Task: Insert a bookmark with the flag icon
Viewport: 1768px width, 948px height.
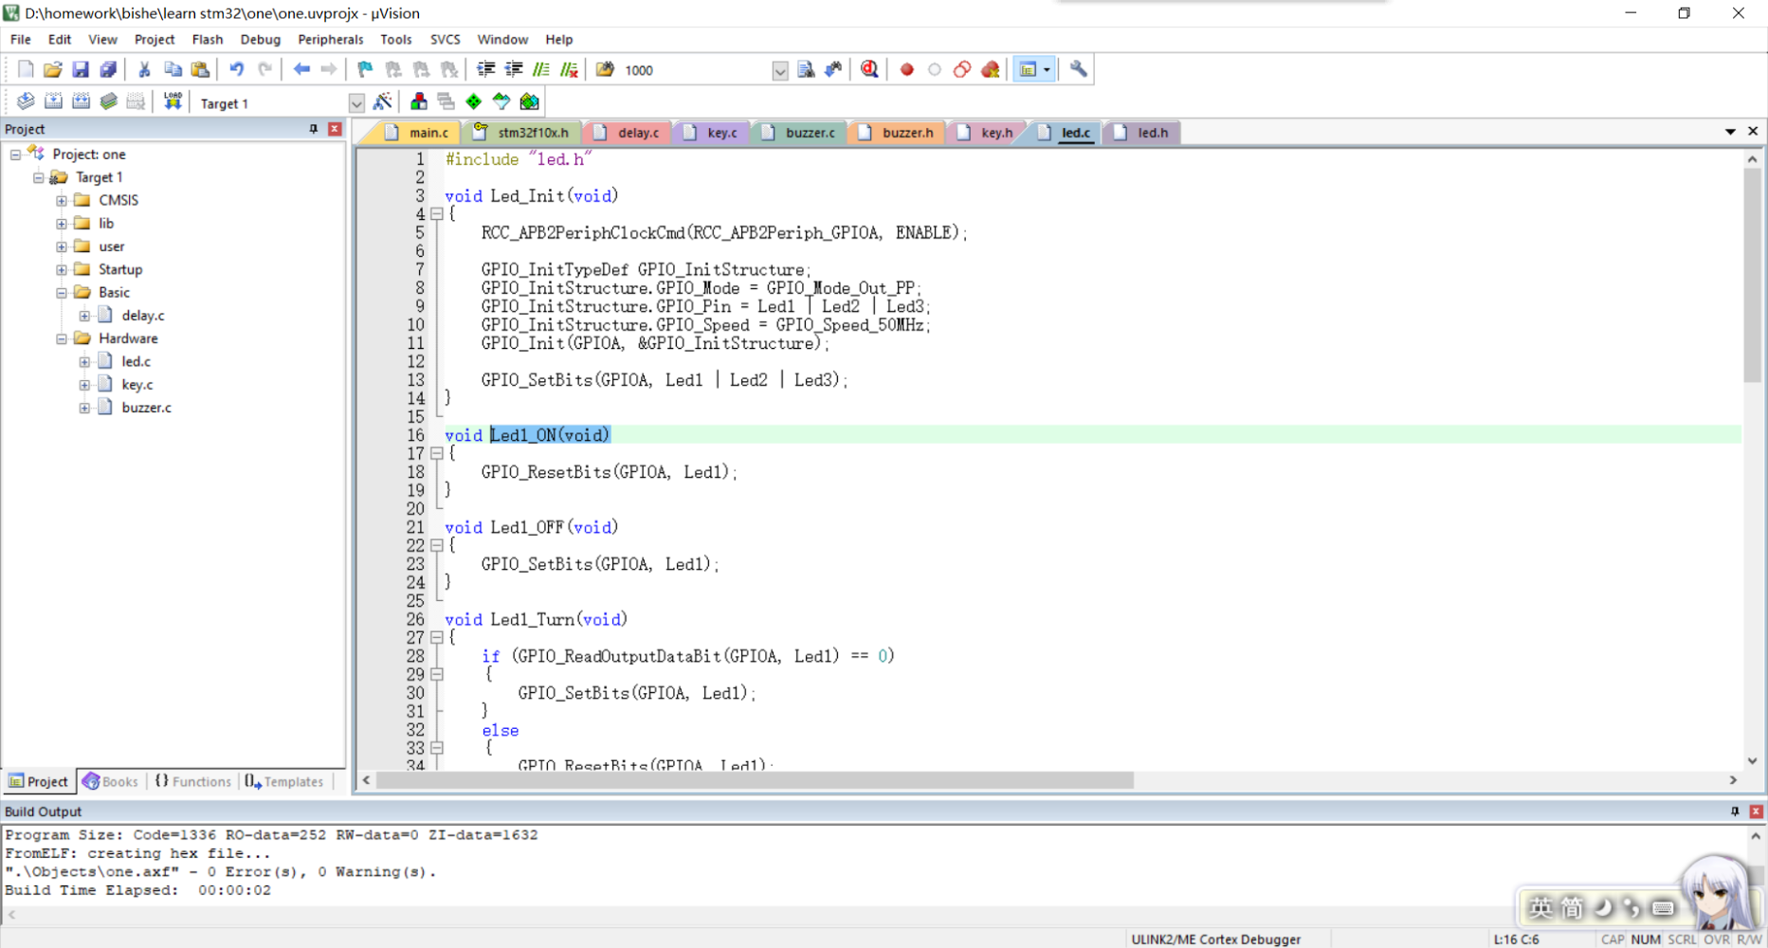Action: [365, 69]
